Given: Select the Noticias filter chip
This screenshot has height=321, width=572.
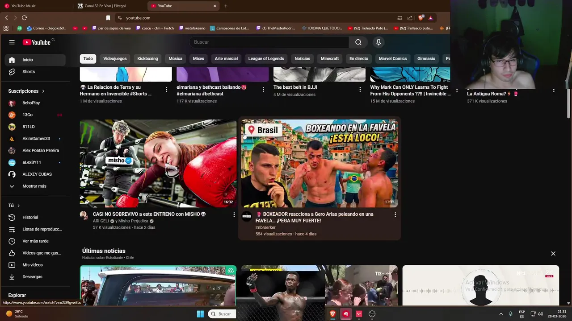Looking at the screenshot, I should [302, 58].
